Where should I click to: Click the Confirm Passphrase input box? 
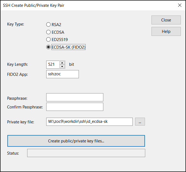point(75,107)
